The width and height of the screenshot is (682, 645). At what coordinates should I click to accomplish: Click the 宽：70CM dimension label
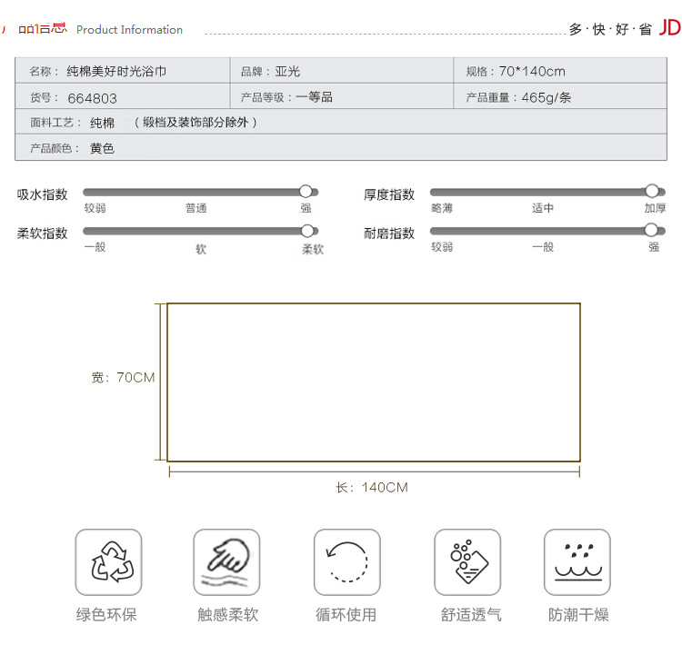click(123, 377)
